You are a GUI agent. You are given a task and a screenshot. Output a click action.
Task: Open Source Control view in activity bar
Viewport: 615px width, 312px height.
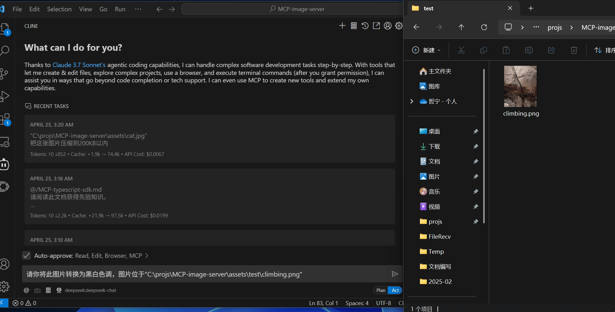coord(4,74)
